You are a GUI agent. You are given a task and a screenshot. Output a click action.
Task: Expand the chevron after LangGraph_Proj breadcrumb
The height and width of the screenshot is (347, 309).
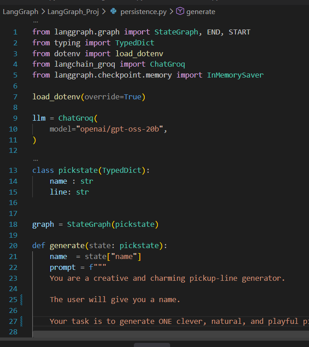103,11
